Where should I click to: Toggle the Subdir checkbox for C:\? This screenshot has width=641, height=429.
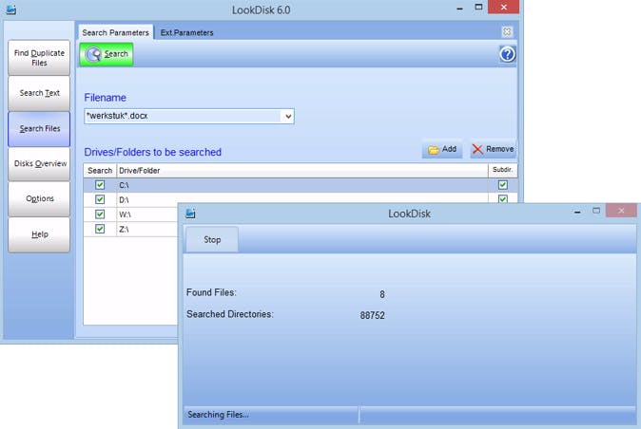click(503, 185)
